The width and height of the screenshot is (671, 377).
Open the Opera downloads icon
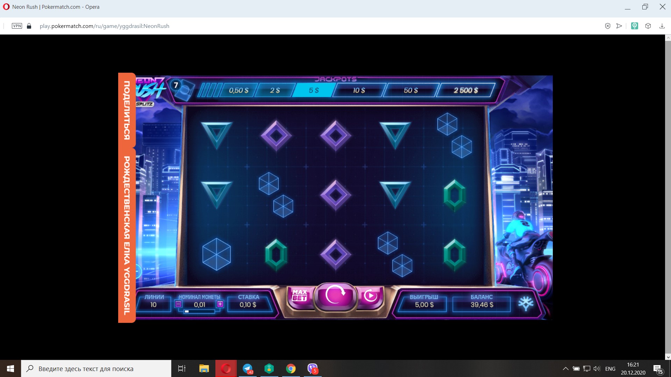(x=662, y=26)
